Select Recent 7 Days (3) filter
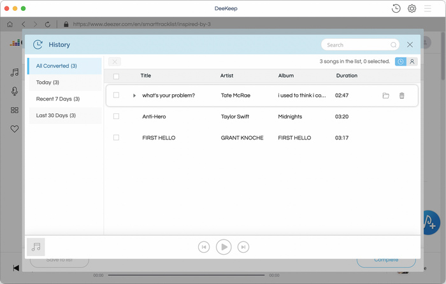Image resolution: width=446 pixels, height=284 pixels. [66, 99]
